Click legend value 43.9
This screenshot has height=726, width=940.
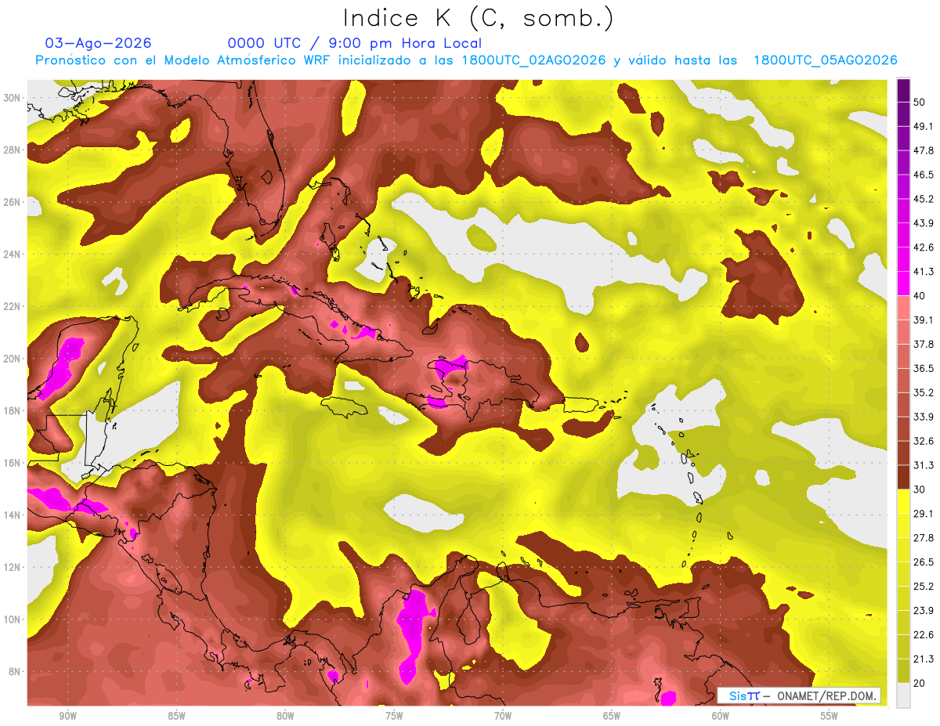(x=924, y=223)
